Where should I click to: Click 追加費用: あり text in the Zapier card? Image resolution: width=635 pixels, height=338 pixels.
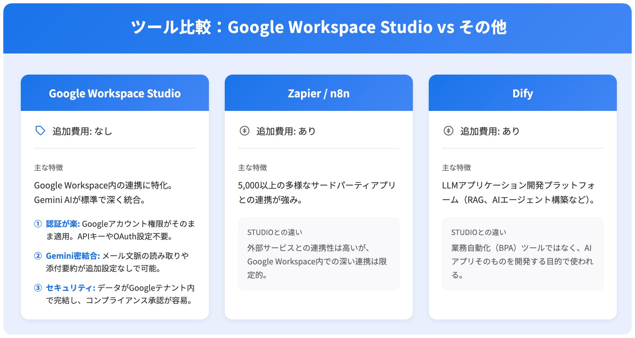[286, 131]
